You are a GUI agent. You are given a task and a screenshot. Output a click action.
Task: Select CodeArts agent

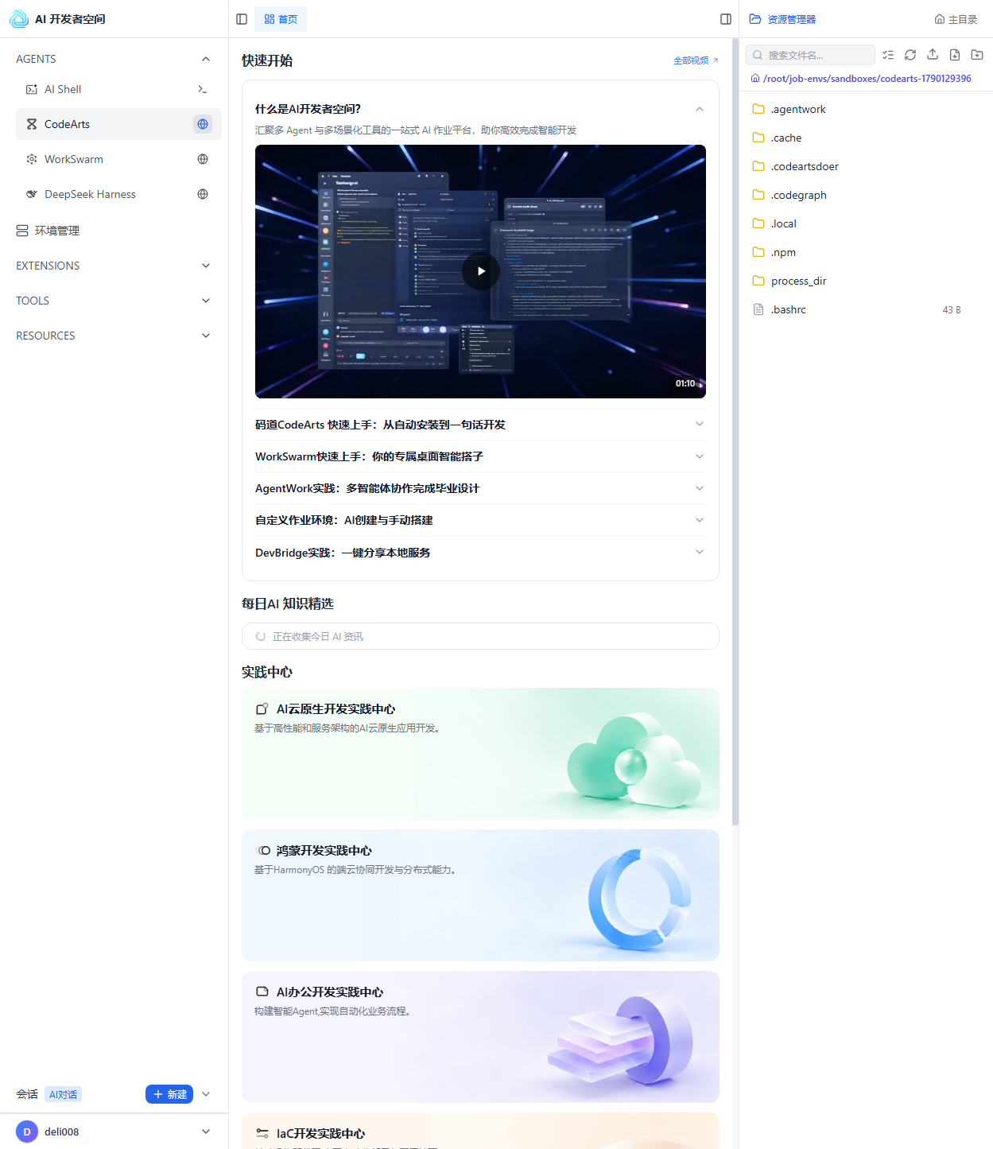click(118, 124)
